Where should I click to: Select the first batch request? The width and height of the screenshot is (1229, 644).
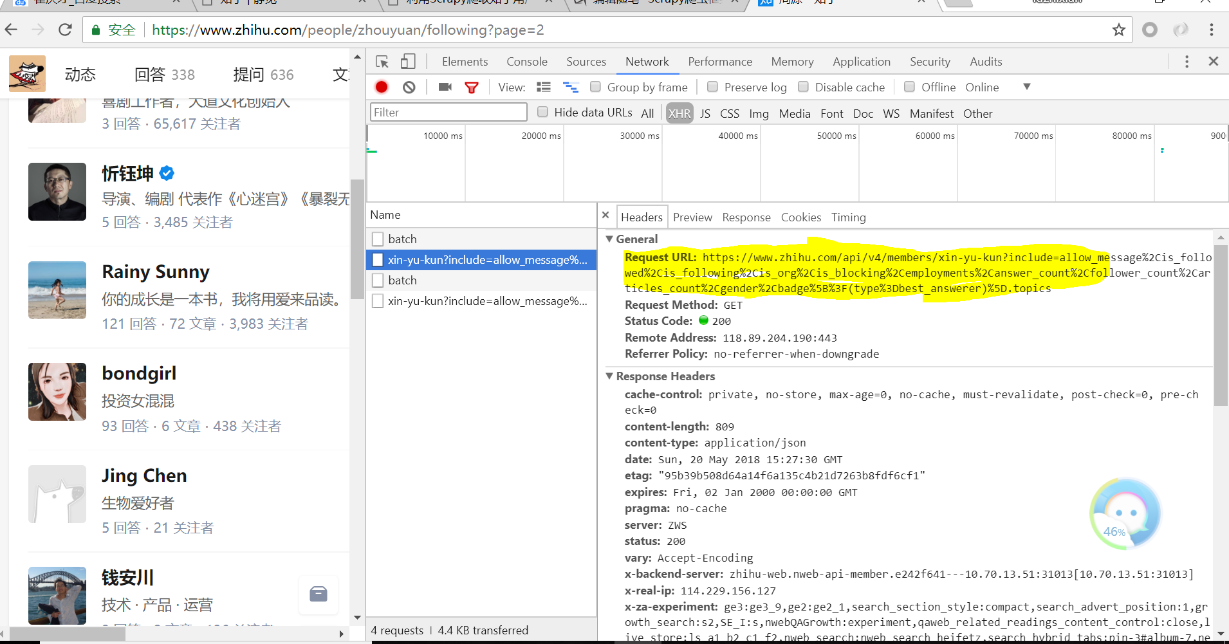pos(481,239)
